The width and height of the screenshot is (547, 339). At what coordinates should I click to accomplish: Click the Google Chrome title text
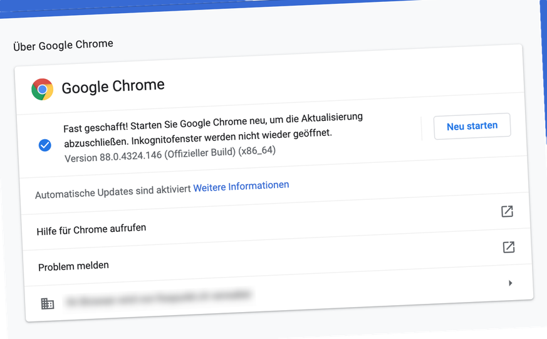pyautogui.click(x=113, y=86)
